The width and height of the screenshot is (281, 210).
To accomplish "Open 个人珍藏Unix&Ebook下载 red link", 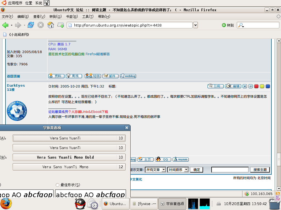I will pos(88,112).
